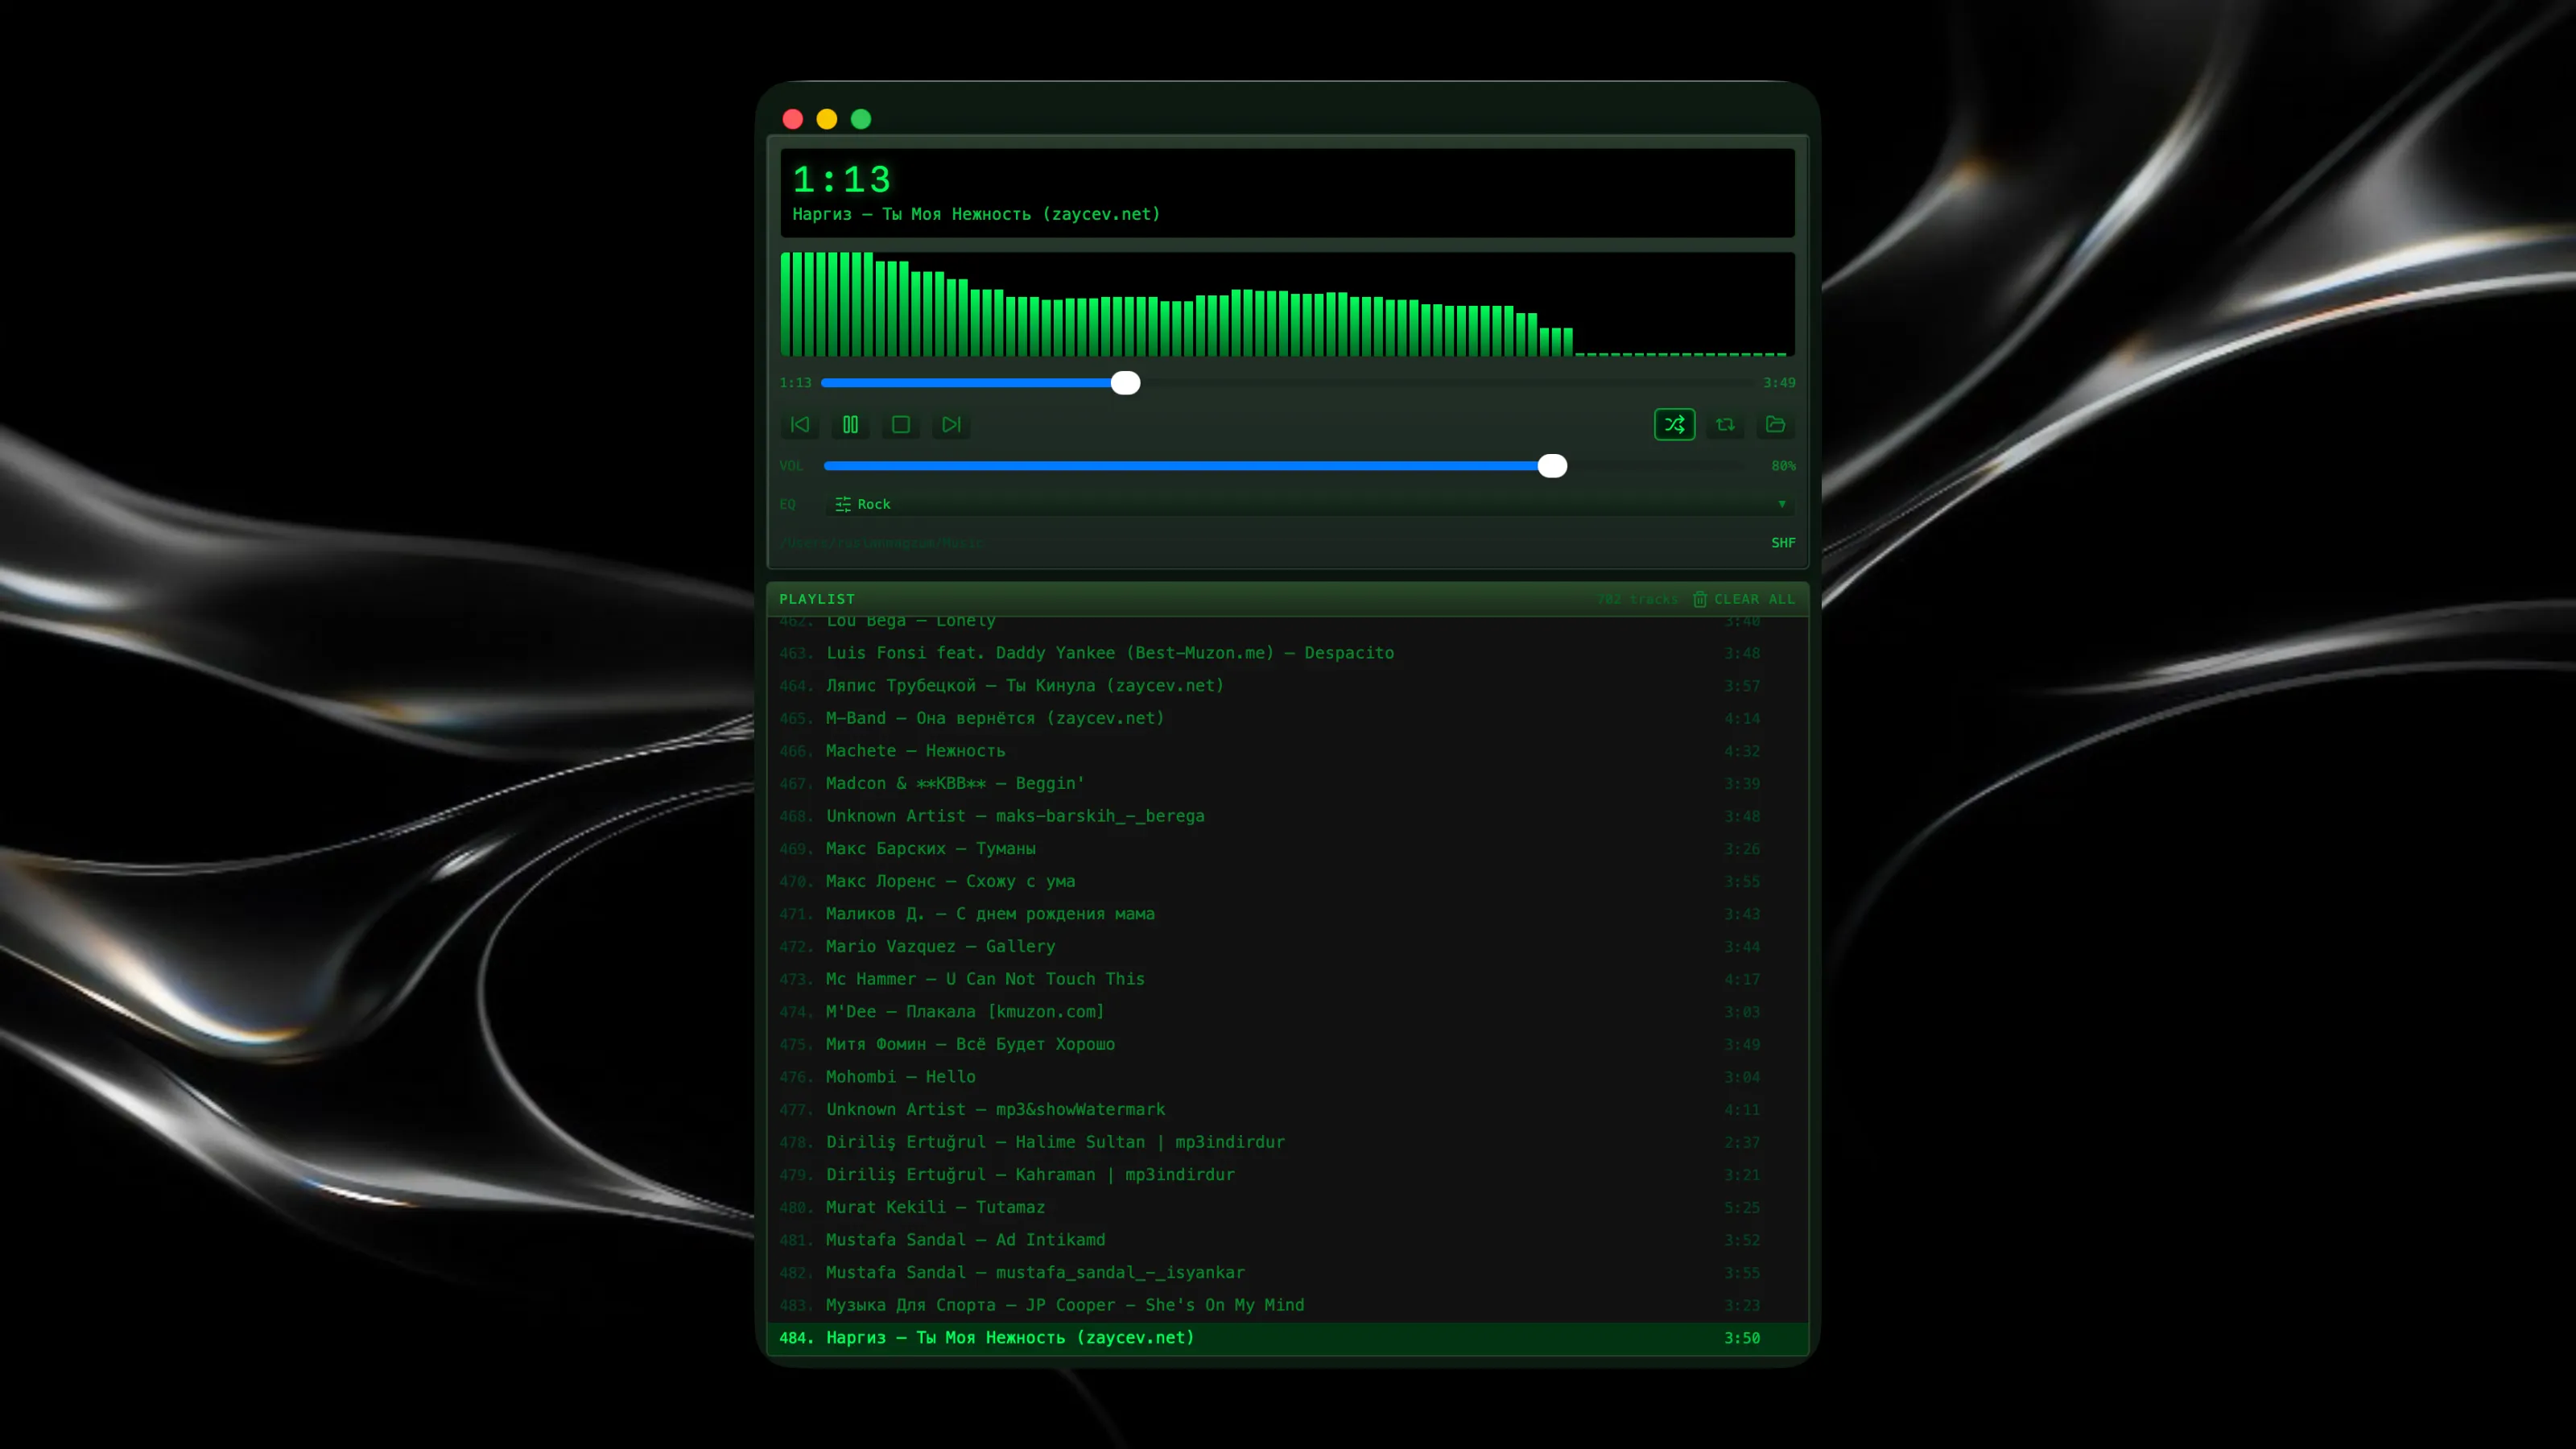Select track 466 Machete Нежность
Viewport: 2576px width, 1449px height.
coord(1287,751)
